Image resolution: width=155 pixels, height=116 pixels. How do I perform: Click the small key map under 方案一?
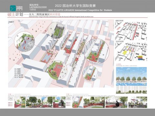(x=11, y=99)
